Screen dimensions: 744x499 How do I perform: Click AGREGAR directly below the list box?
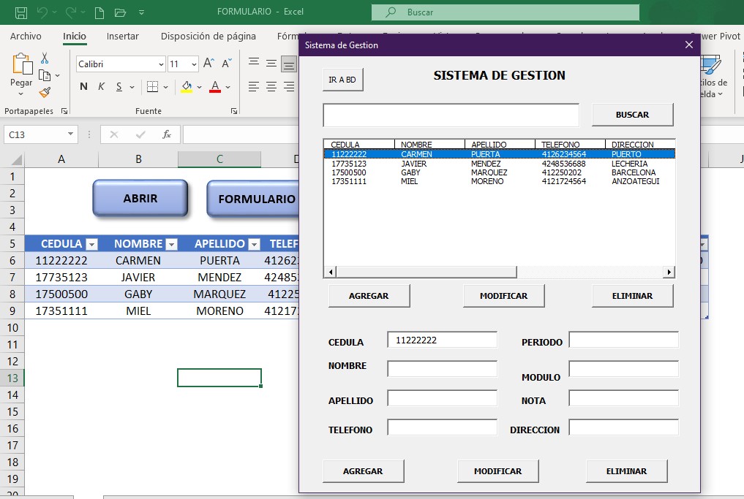tap(369, 296)
